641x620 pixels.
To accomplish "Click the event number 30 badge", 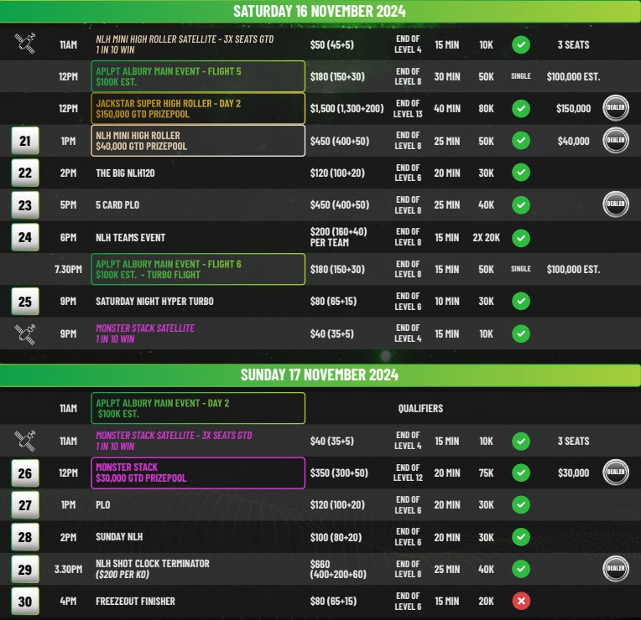I will point(25,602).
